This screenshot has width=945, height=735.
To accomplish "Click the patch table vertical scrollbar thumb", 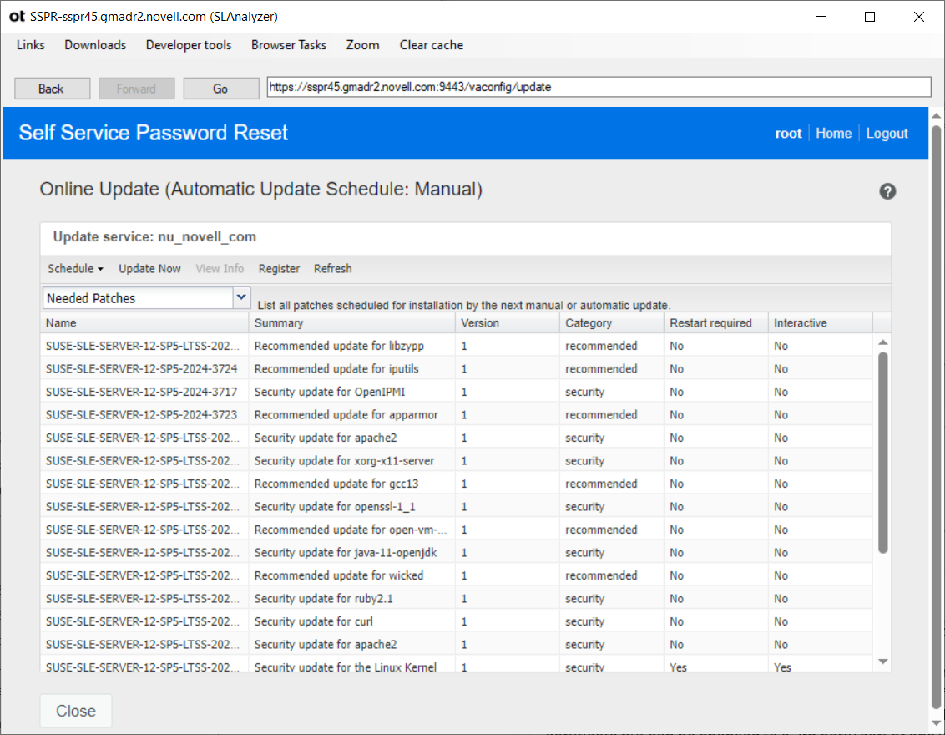I will point(883,452).
